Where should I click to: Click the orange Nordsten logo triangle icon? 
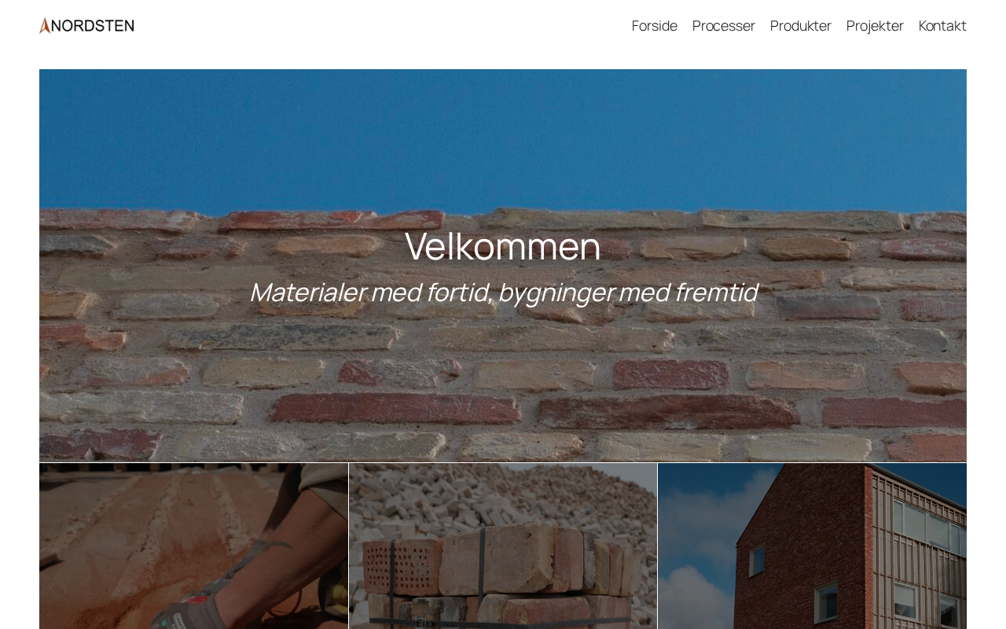click(x=45, y=26)
